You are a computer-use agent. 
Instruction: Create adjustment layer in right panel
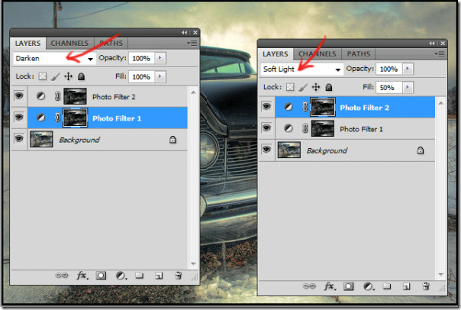[x=369, y=286]
